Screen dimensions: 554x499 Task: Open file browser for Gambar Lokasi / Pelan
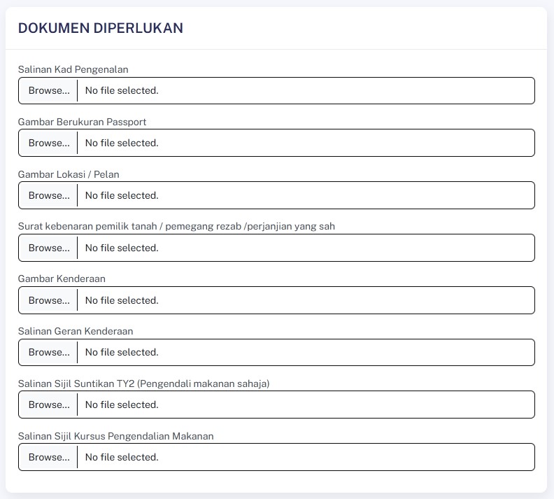pos(49,195)
